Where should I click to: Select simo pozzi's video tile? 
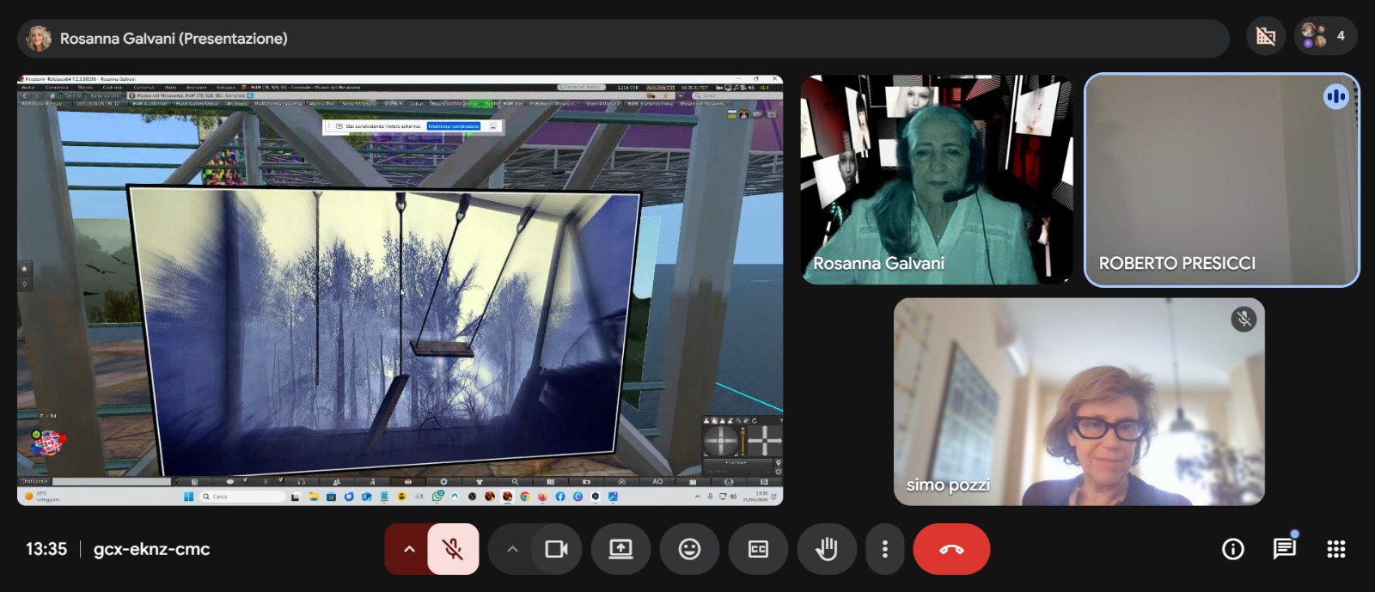[x=1079, y=401]
